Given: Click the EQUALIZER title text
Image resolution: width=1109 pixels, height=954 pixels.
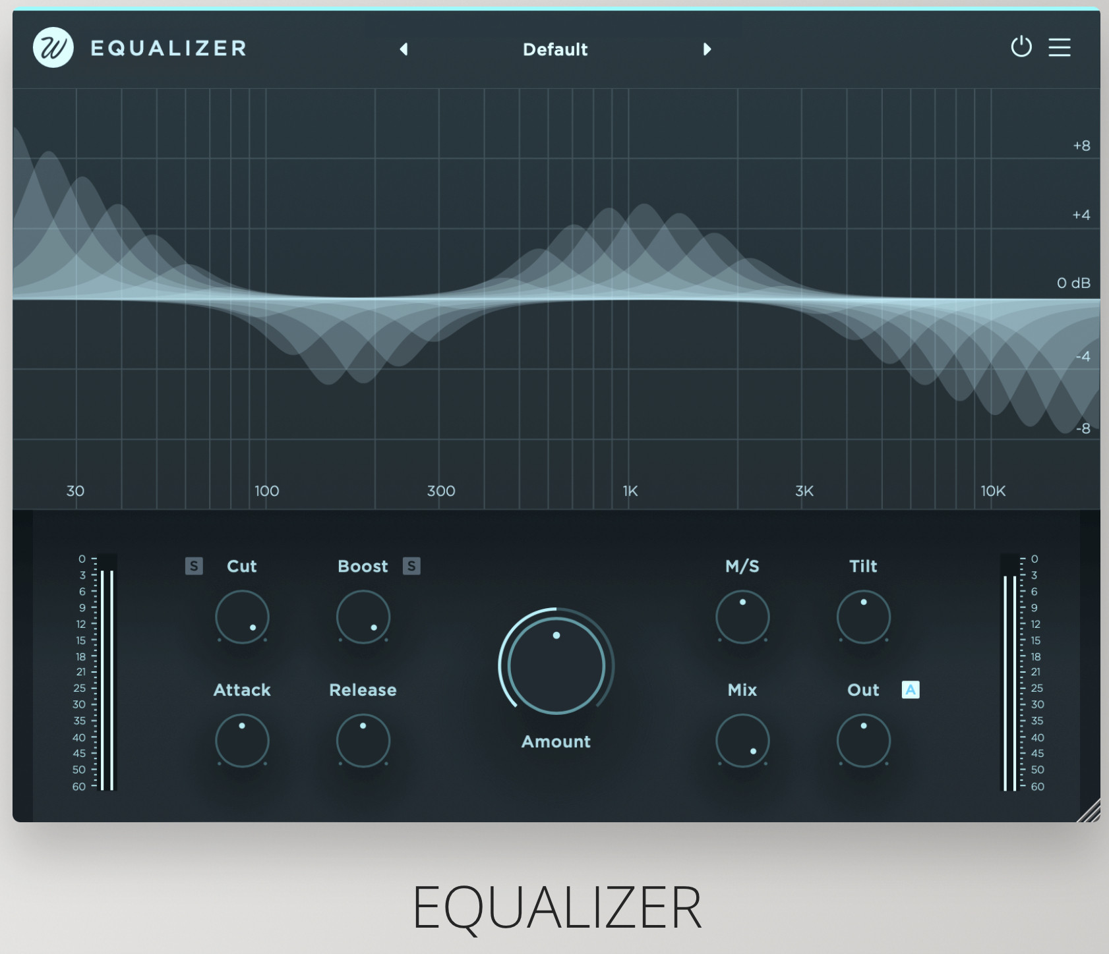Looking at the screenshot, I should pyautogui.click(x=557, y=905).
